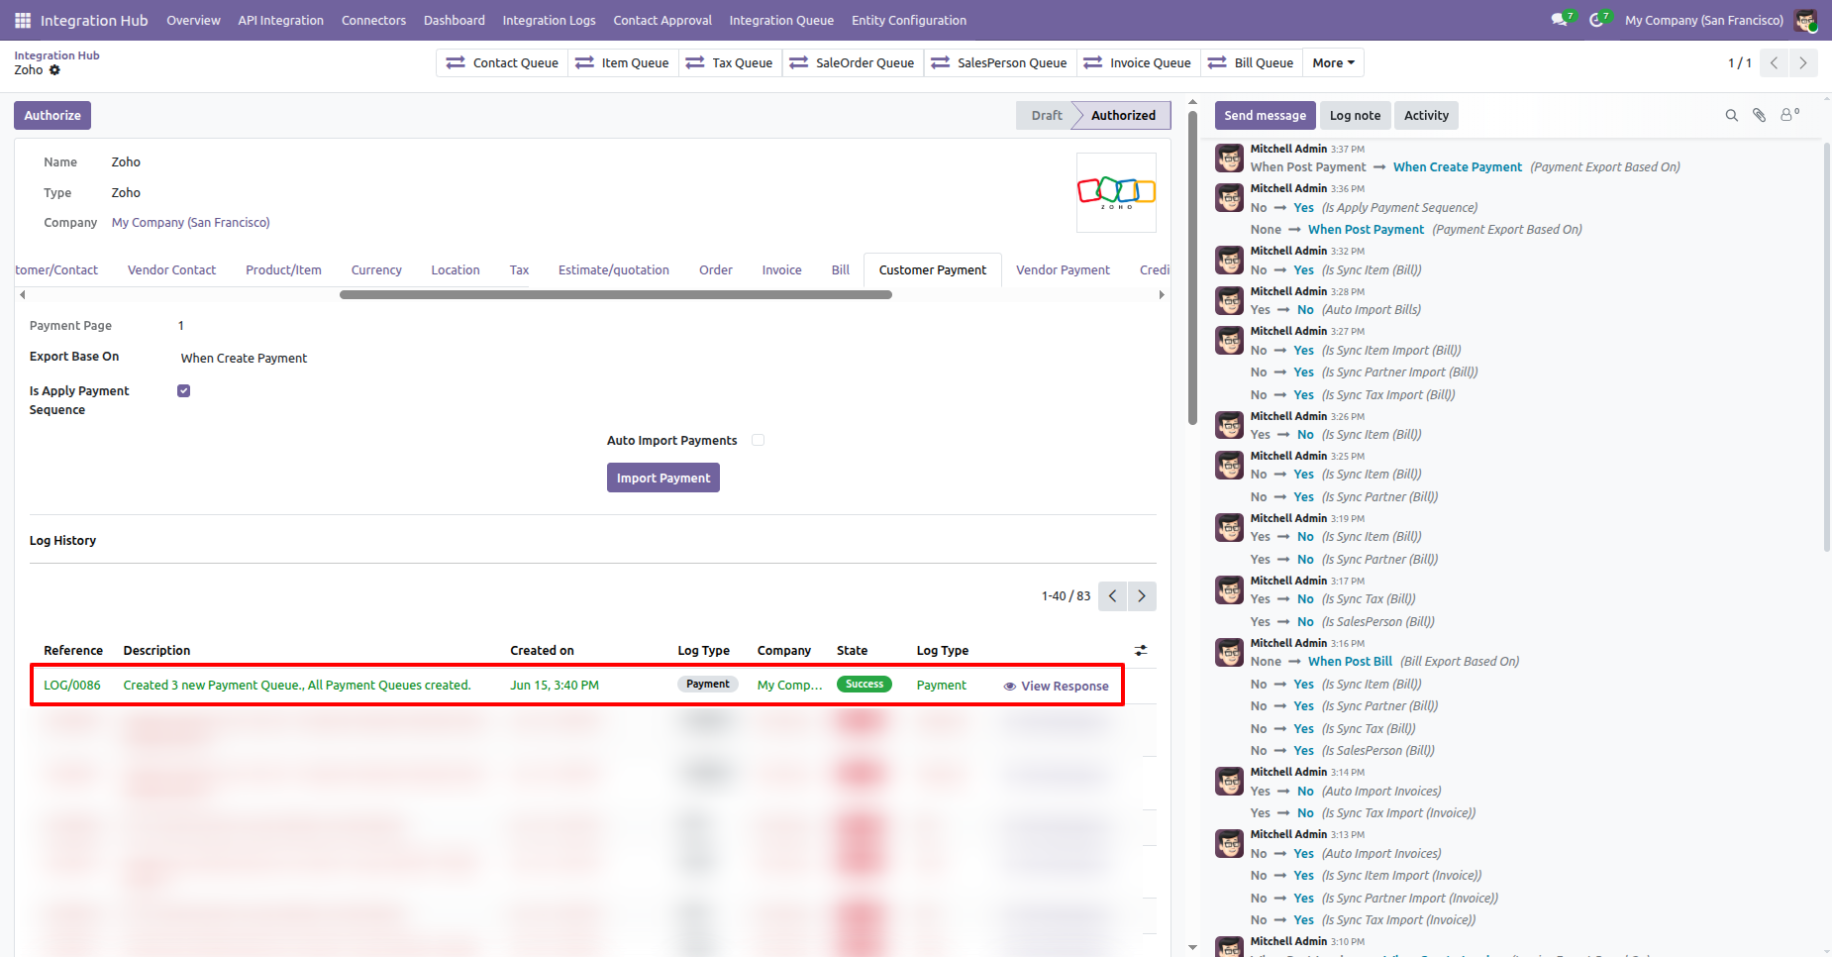Go to previous record arrow

[x=1775, y=63]
